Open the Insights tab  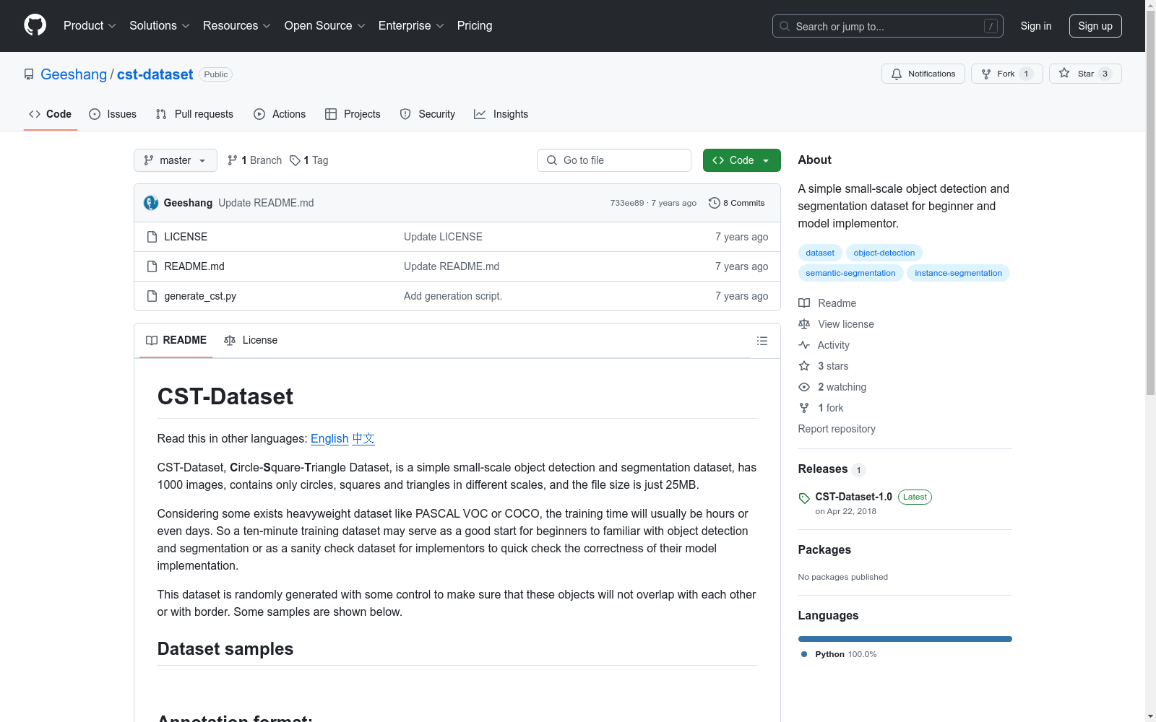point(501,114)
